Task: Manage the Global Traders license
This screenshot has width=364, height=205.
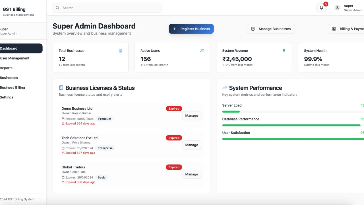Action: coord(191,174)
